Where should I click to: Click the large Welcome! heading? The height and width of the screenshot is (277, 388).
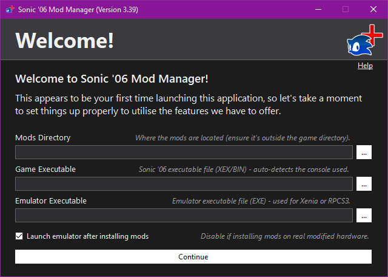[64, 40]
